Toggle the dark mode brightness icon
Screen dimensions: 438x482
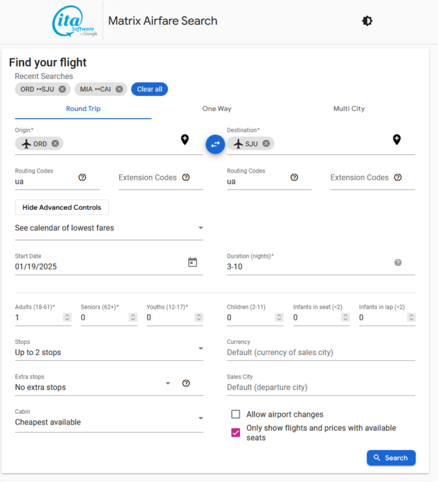point(367,21)
